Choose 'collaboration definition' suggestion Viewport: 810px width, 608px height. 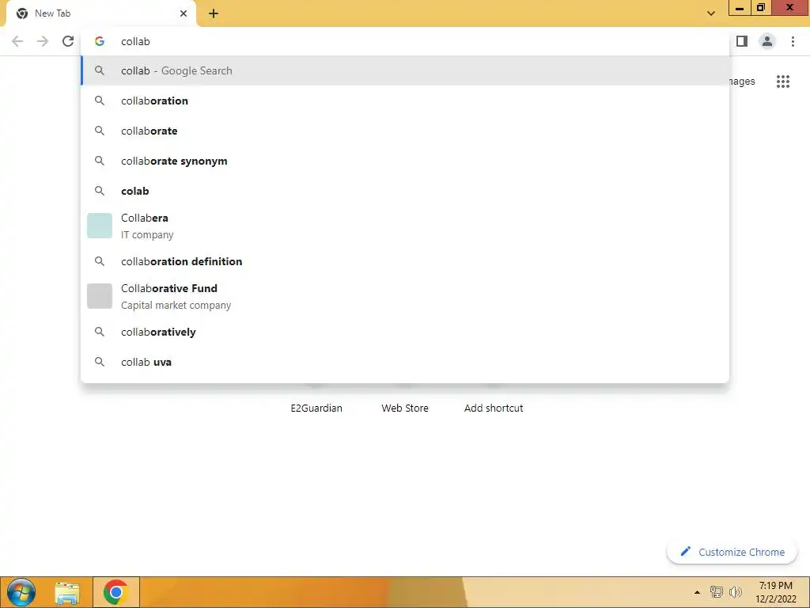[x=405, y=261]
